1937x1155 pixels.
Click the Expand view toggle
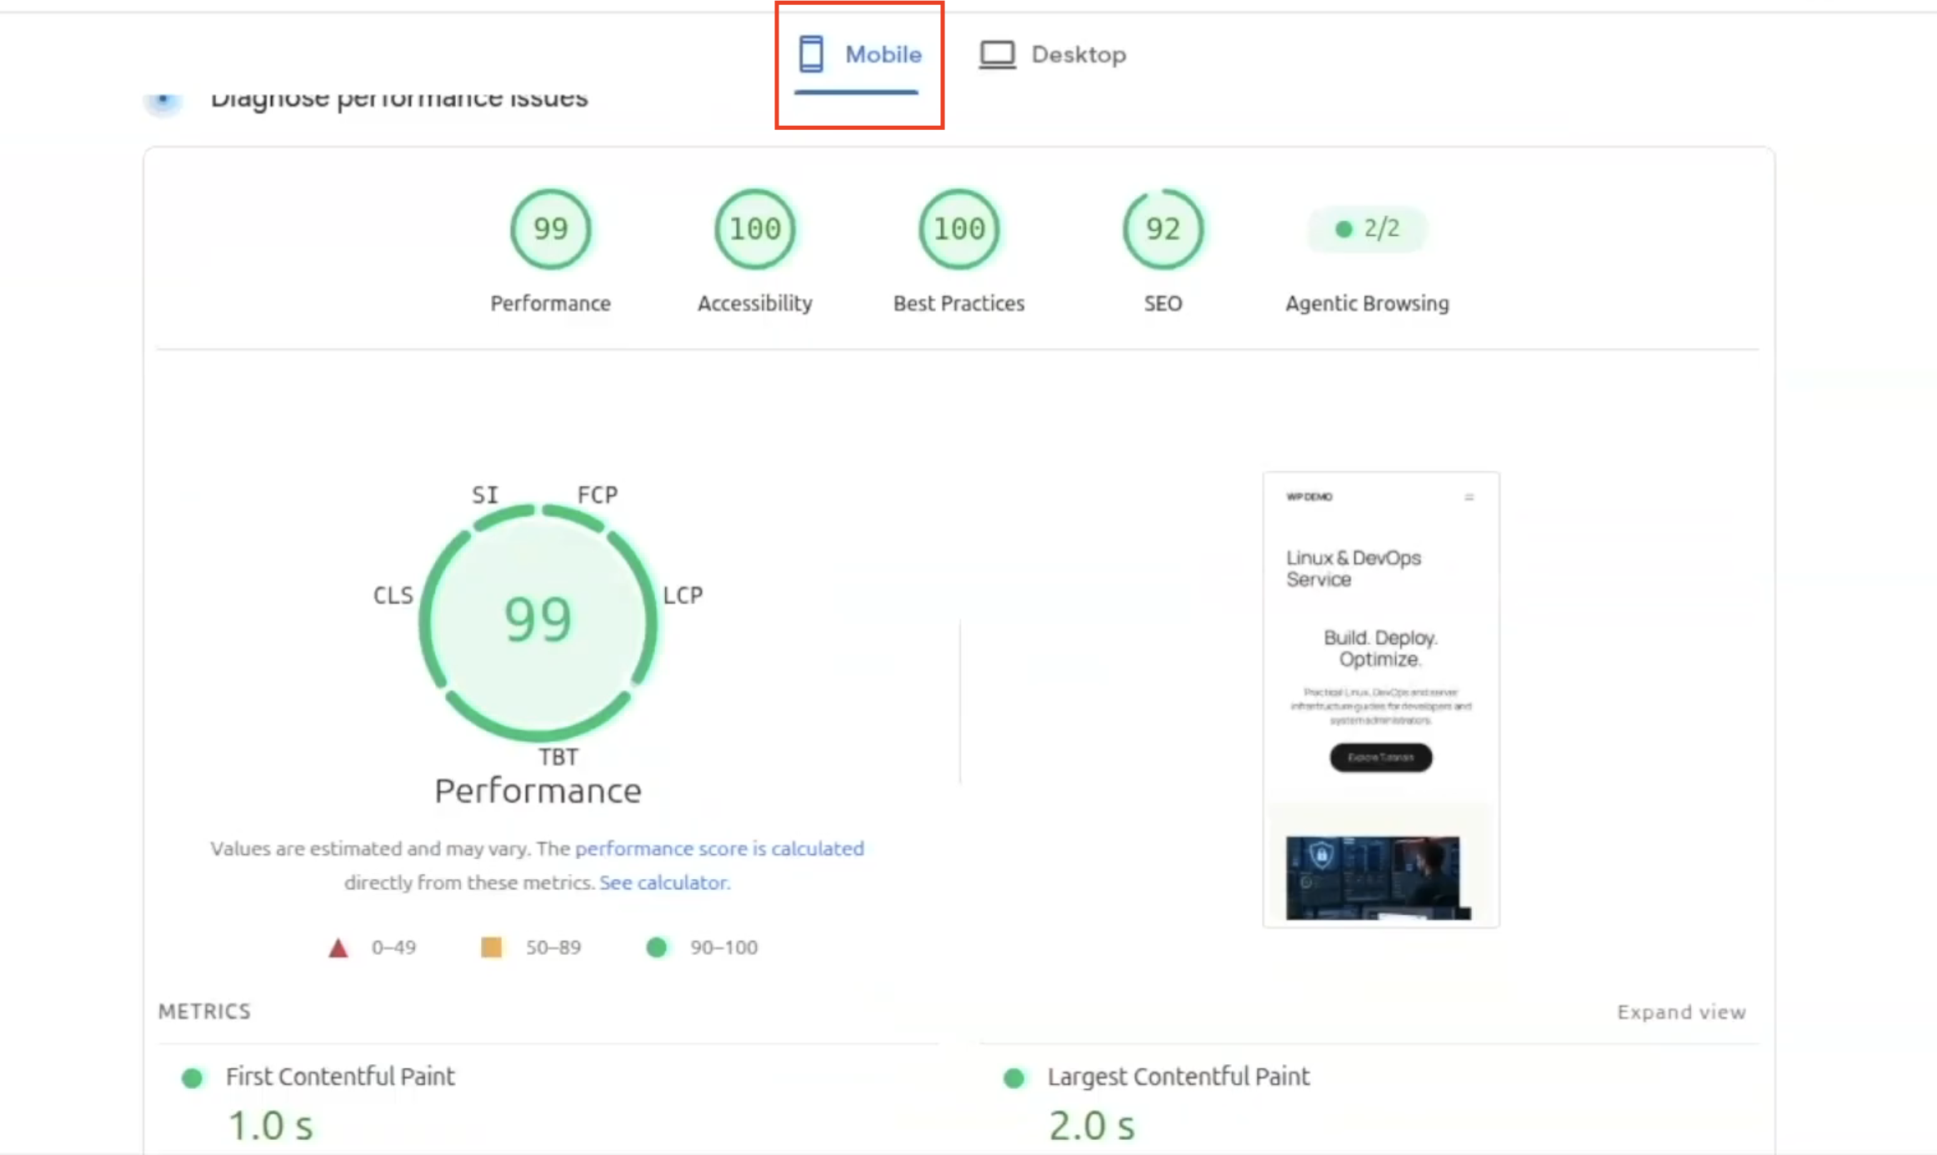(x=1681, y=1012)
